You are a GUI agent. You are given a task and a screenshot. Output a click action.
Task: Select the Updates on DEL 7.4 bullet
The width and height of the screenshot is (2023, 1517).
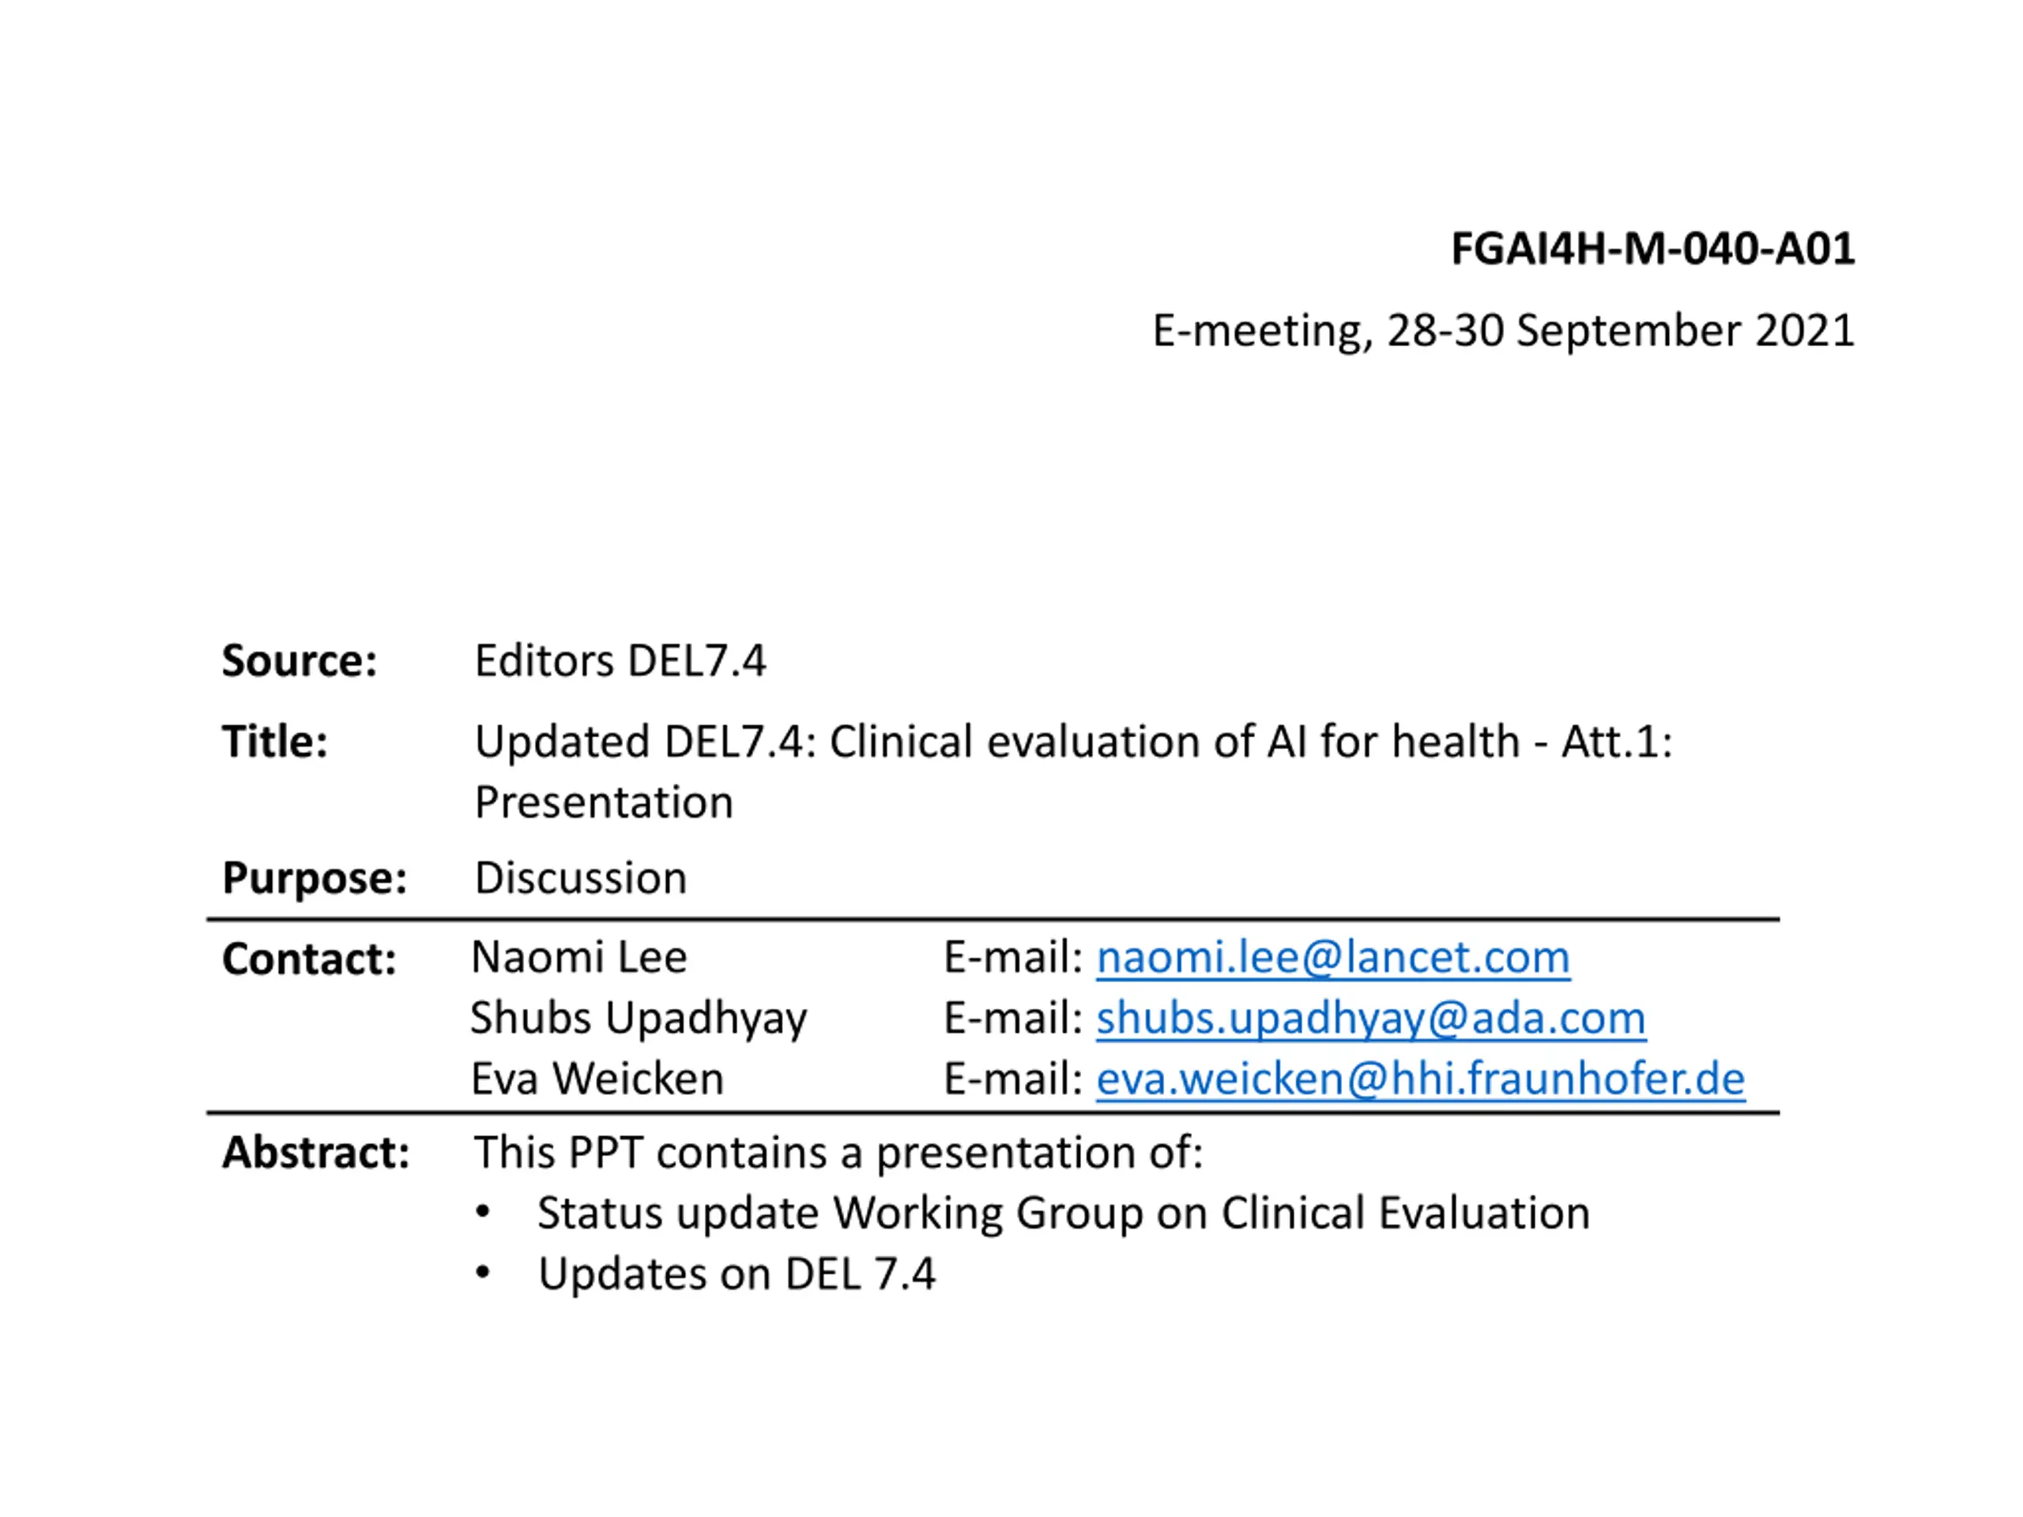(x=736, y=1274)
